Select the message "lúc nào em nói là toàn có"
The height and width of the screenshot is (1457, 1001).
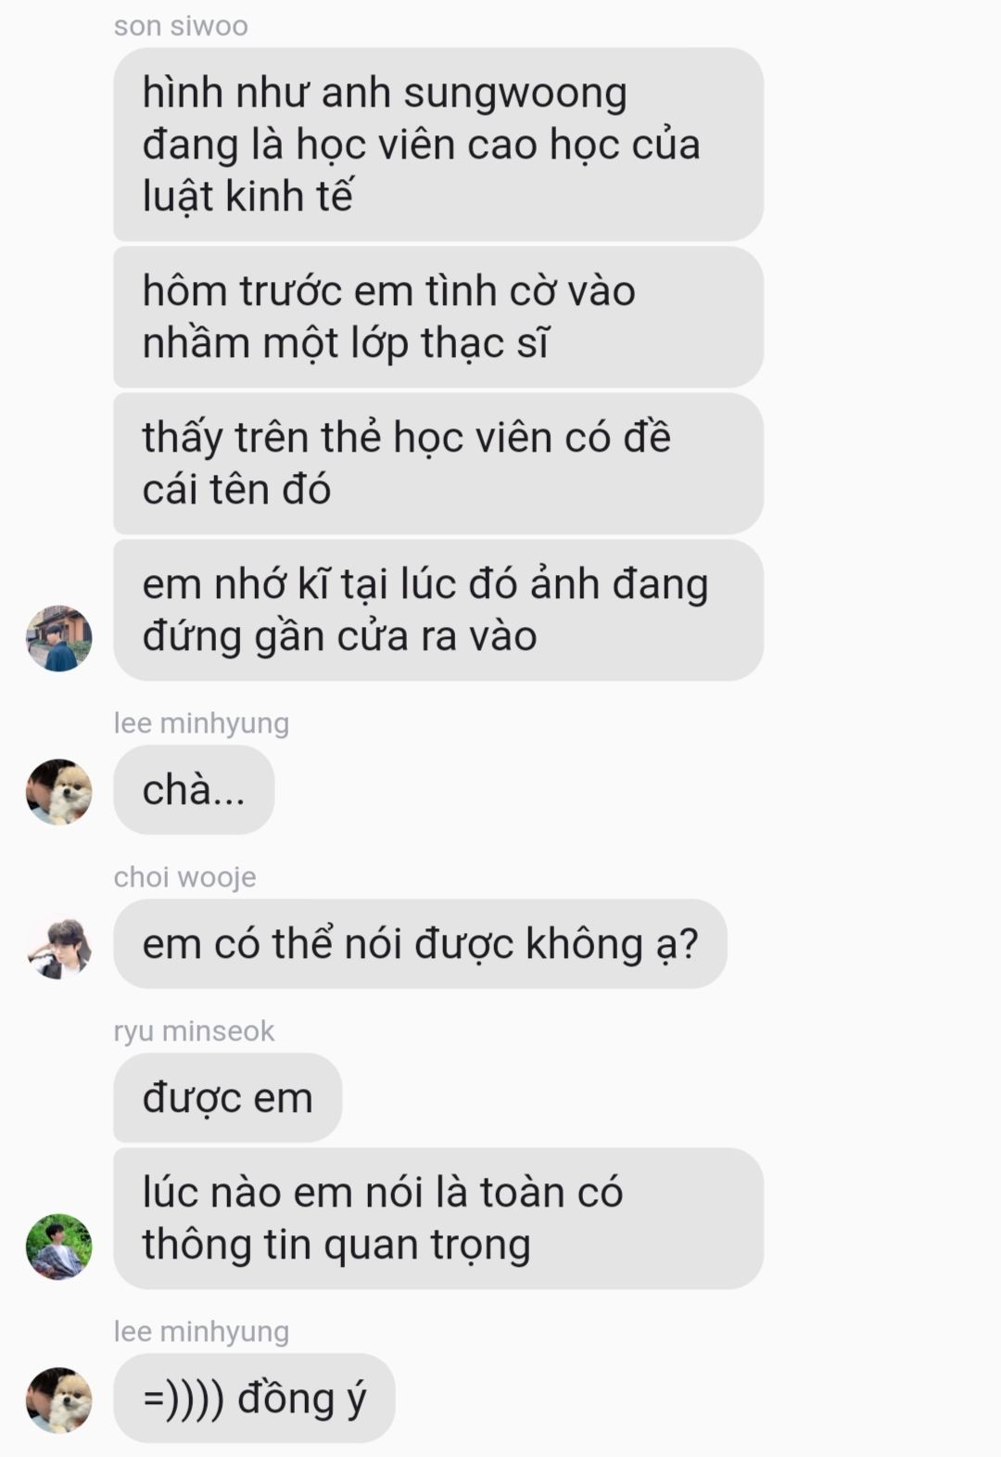(438, 1219)
